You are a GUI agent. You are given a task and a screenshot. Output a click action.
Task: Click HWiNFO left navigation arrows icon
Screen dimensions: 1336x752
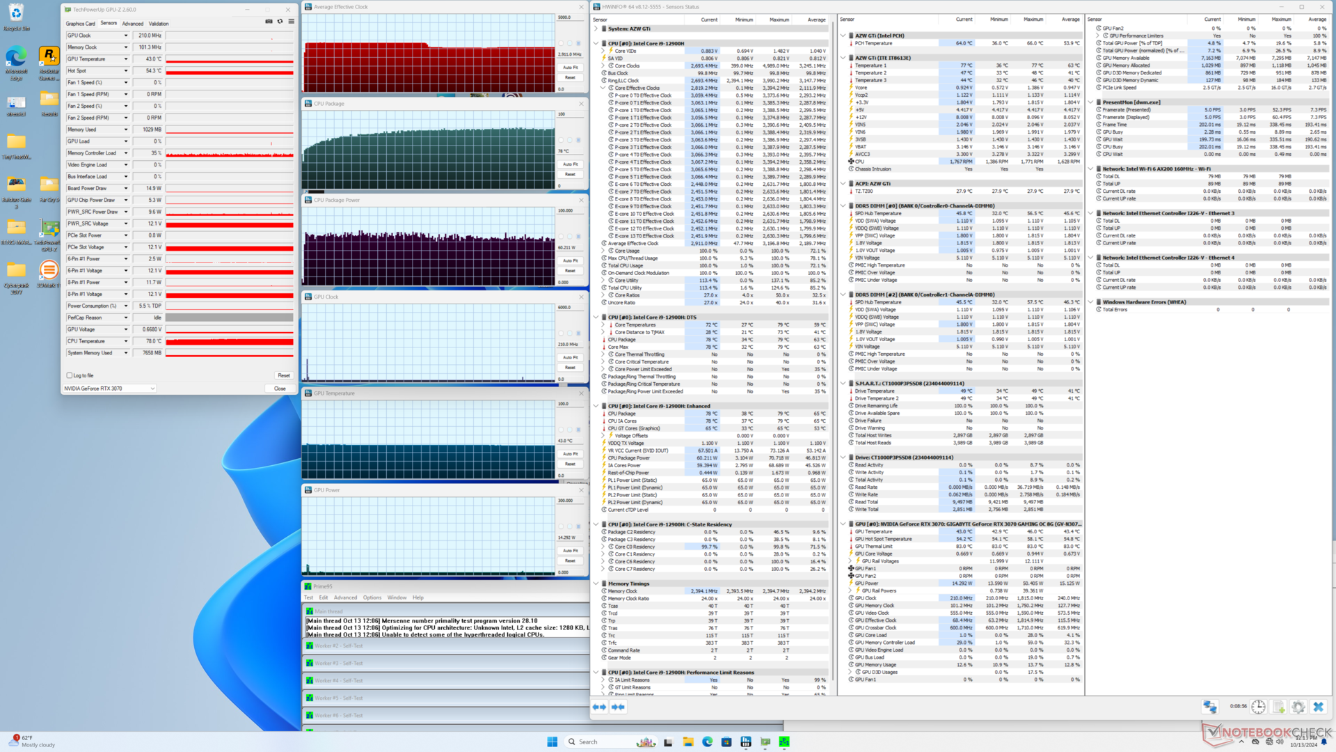click(x=599, y=707)
